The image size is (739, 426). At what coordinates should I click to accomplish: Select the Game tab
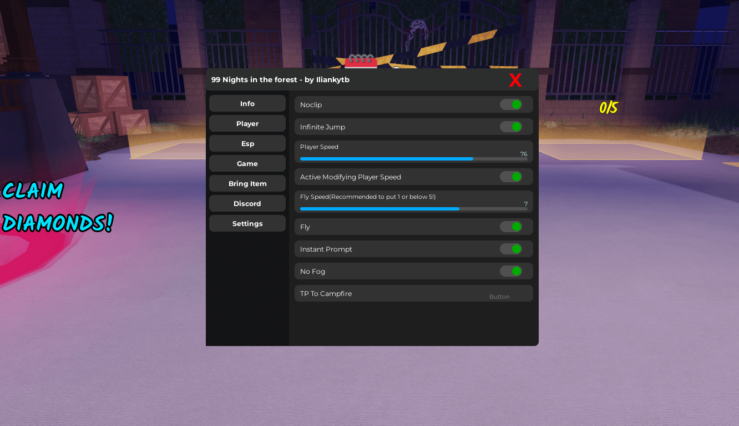[x=247, y=164]
